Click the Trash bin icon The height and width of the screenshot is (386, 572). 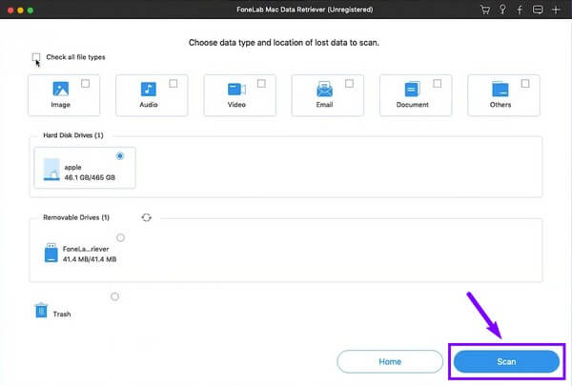tap(41, 311)
